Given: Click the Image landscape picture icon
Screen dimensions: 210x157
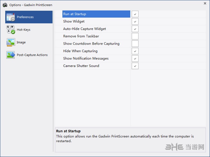Looking at the screenshot, I should pyautogui.click(x=11, y=42).
